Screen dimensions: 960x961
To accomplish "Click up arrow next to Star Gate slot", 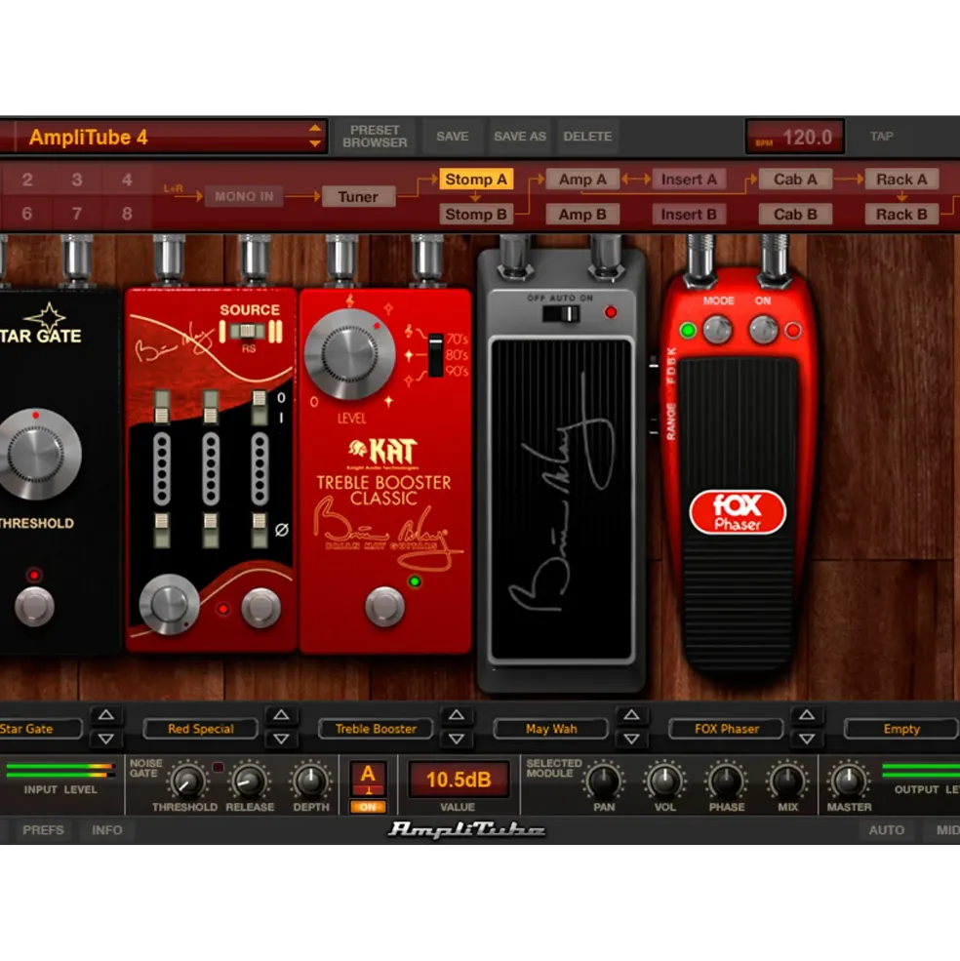I will coord(106,714).
